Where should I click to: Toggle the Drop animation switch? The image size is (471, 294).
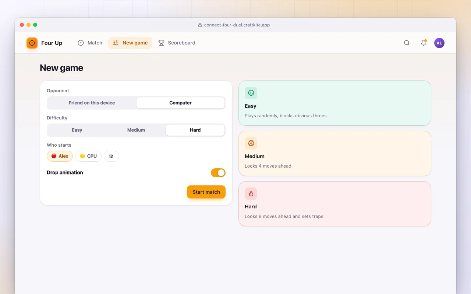pyautogui.click(x=218, y=173)
